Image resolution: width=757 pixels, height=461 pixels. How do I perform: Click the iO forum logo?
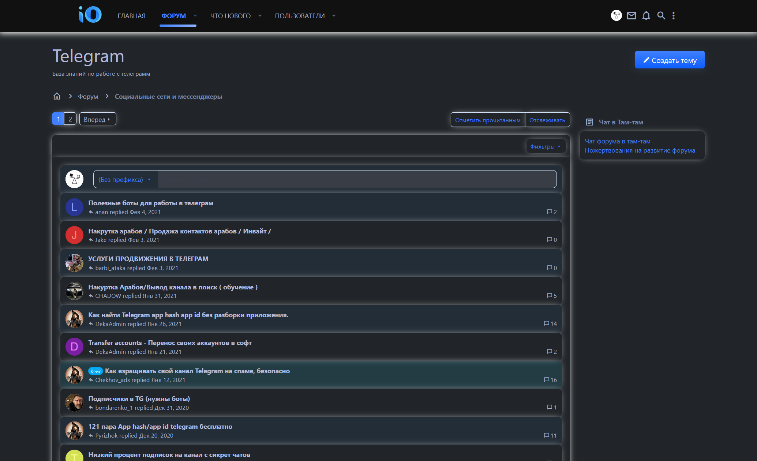click(90, 15)
